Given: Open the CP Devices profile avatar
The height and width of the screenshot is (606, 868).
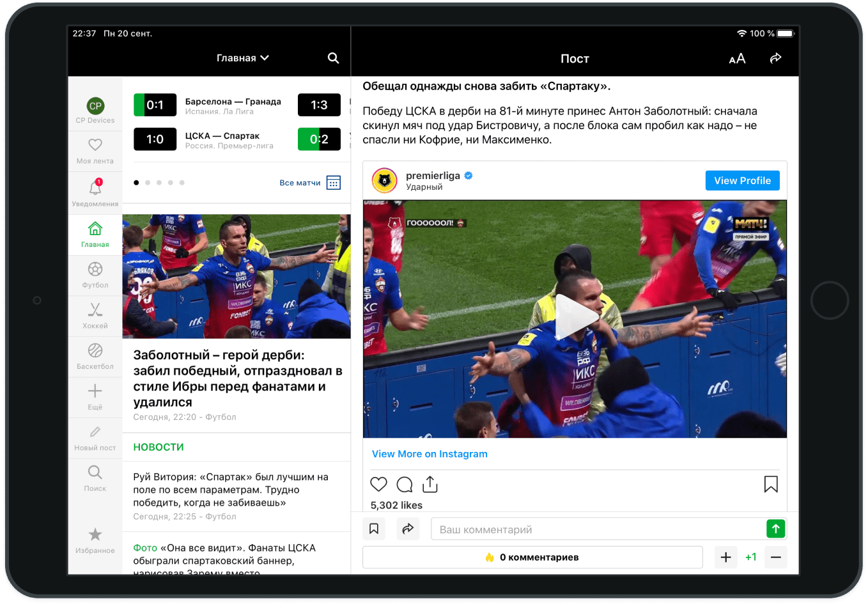Looking at the screenshot, I should [x=95, y=106].
